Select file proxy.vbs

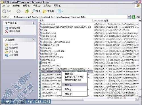click(x=47, y=63)
